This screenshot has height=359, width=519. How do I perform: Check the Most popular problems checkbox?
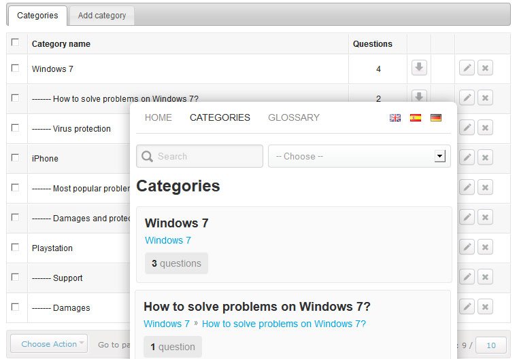click(15, 187)
